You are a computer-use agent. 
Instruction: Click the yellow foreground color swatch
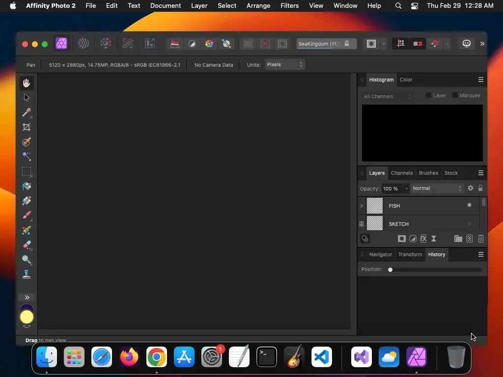point(27,317)
